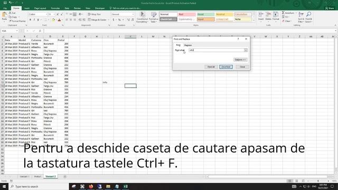Click Close button in Find dialog
Viewport: 338px width, 190px height.
(242, 67)
